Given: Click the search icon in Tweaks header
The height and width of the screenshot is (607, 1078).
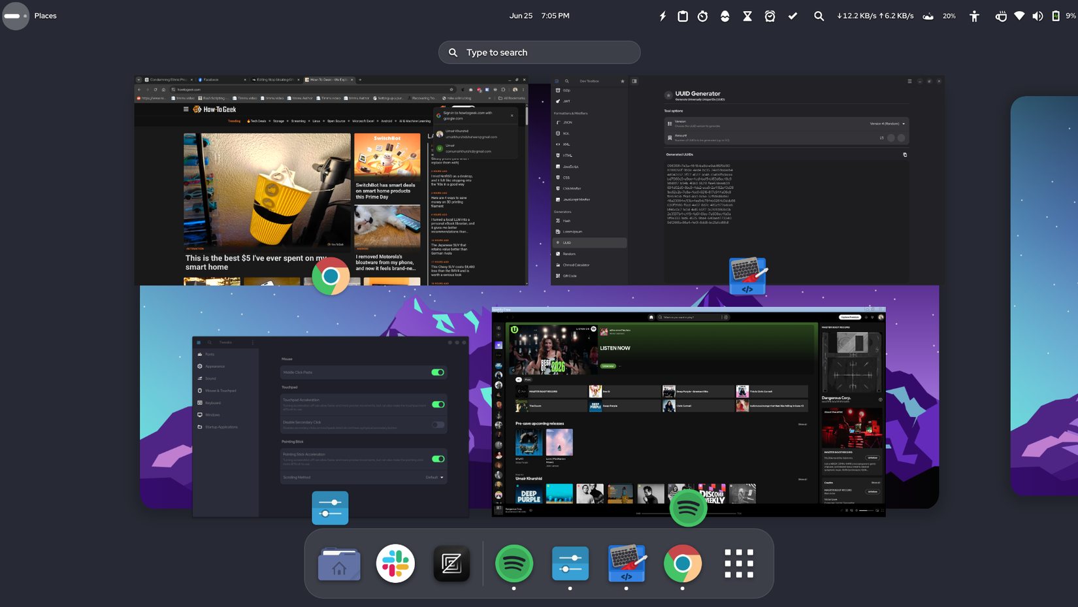Looking at the screenshot, I should 210,342.
